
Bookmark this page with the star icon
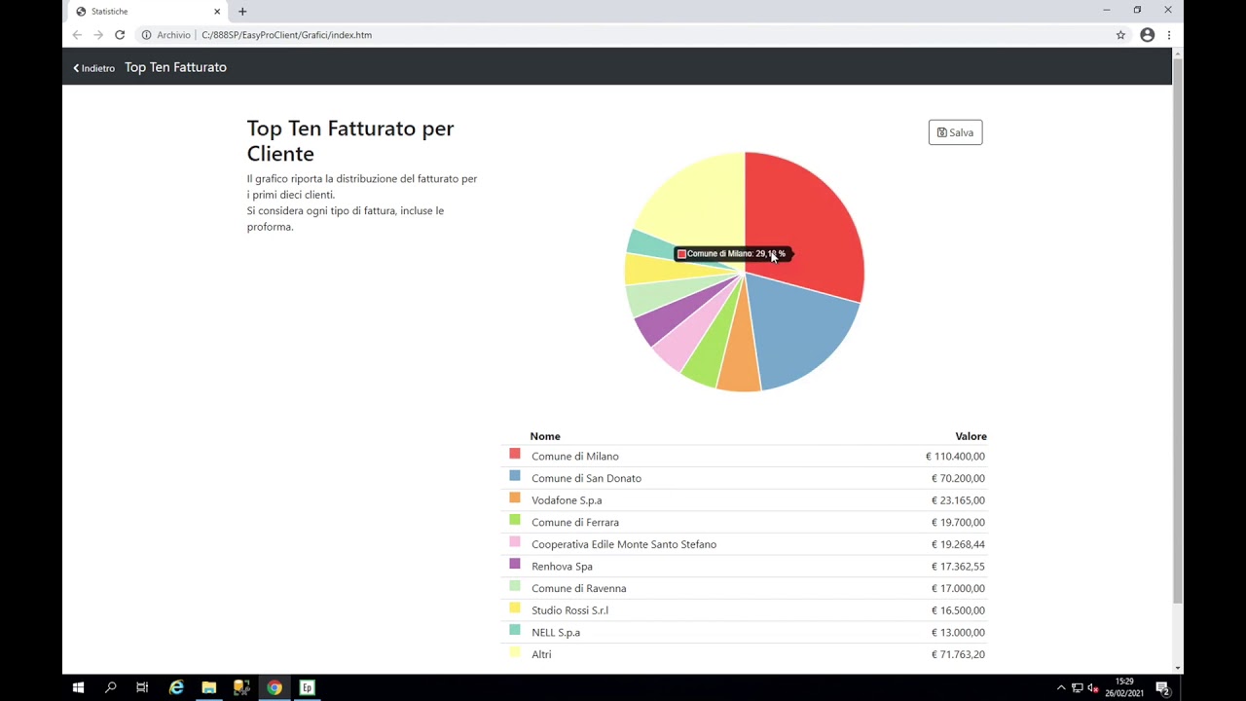[x=1120, y=35]
